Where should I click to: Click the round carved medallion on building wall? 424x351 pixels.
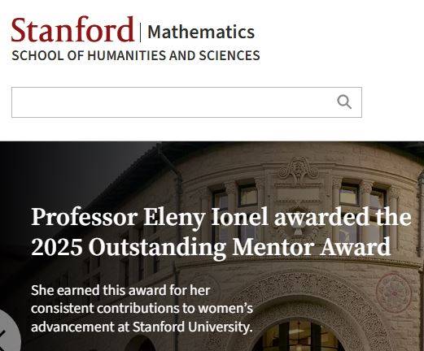tap(394, 293)
